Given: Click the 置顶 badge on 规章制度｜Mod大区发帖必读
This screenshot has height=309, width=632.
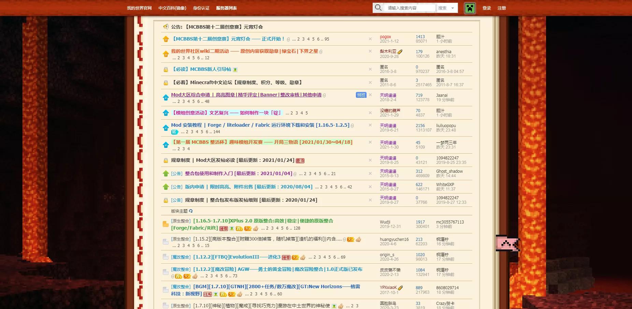Looking at the screenshot, I should [300, 160].
